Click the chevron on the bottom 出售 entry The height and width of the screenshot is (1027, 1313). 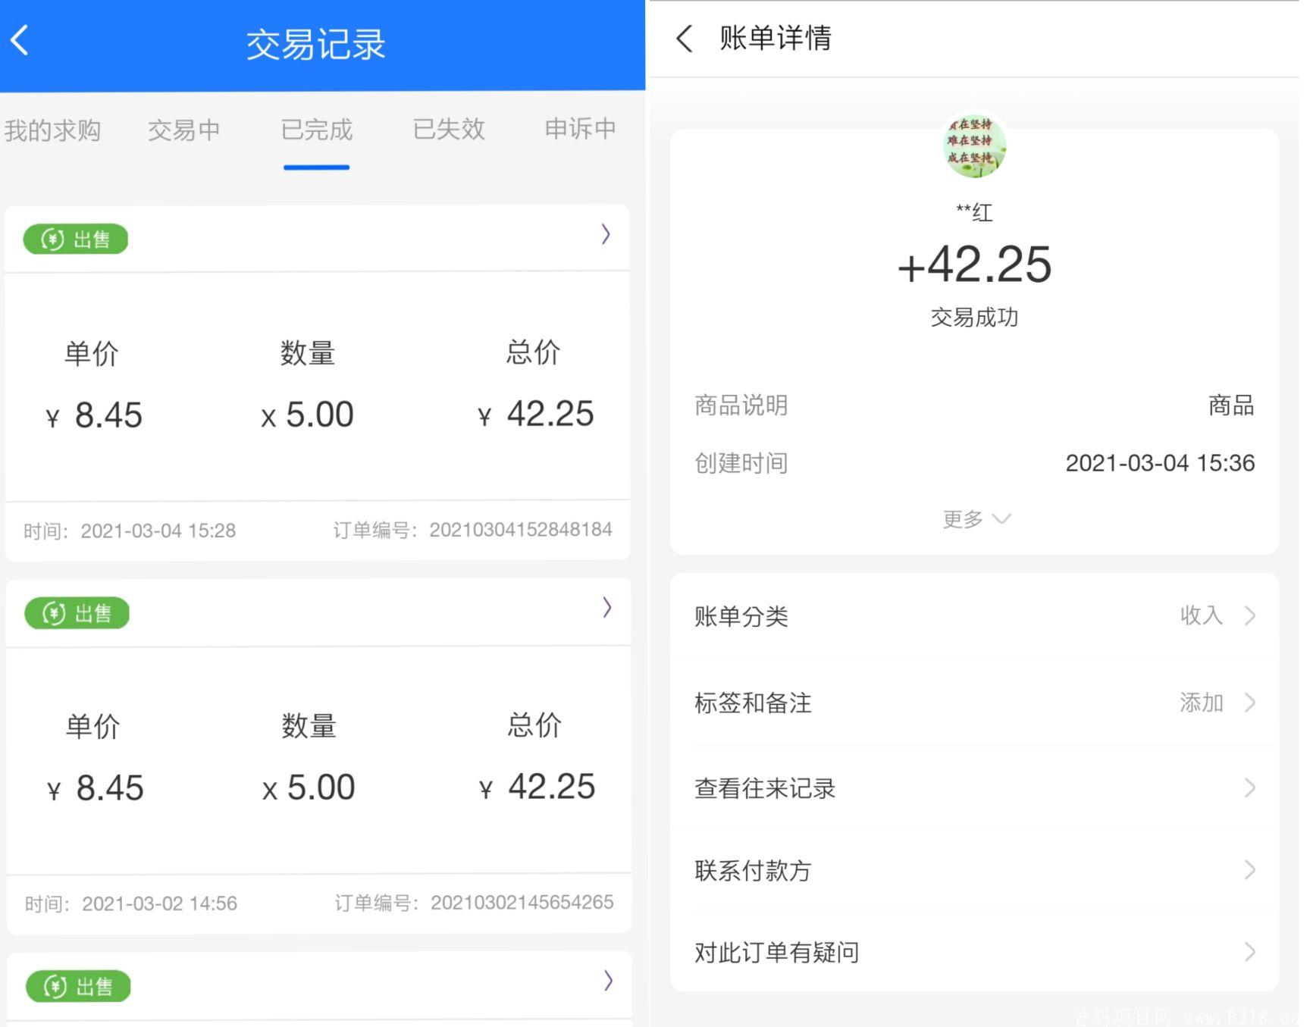pyautogui.click(x=608, y=980)
